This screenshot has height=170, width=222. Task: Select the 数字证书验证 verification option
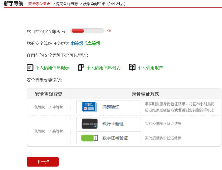(x=109, y=138)
